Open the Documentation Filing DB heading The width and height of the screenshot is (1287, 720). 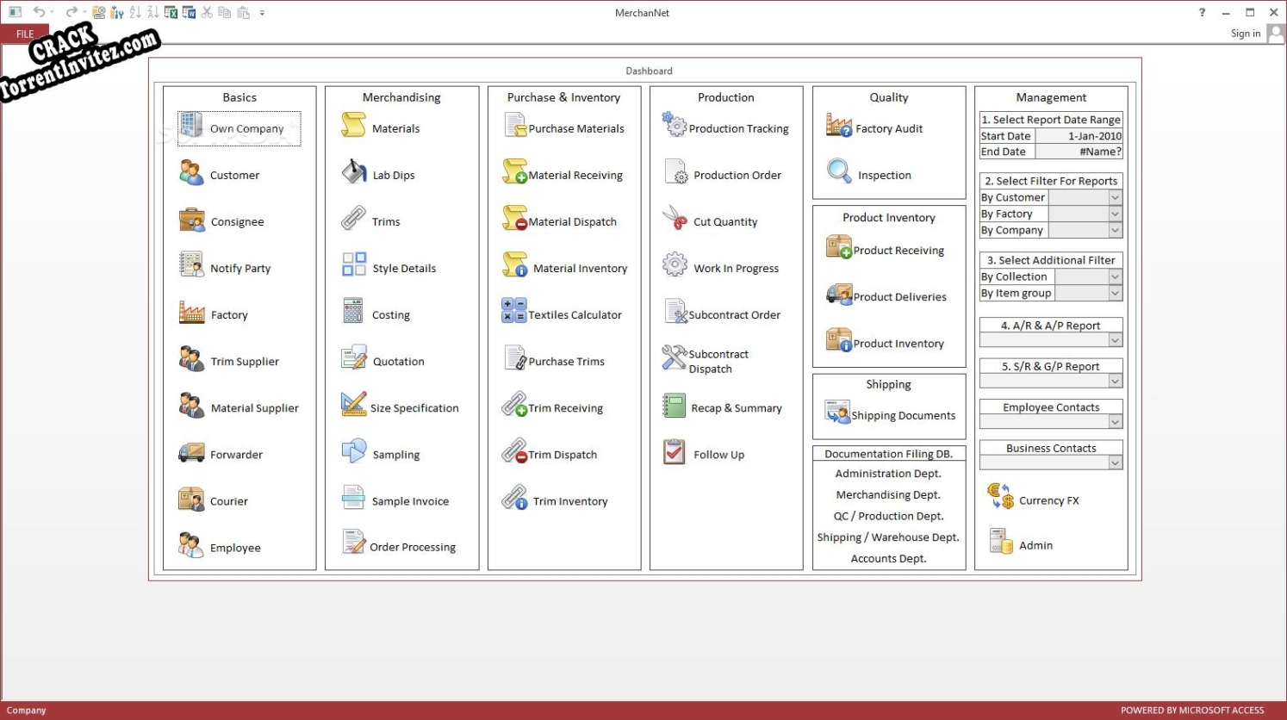pyautogui.click(x=888, y=452)
